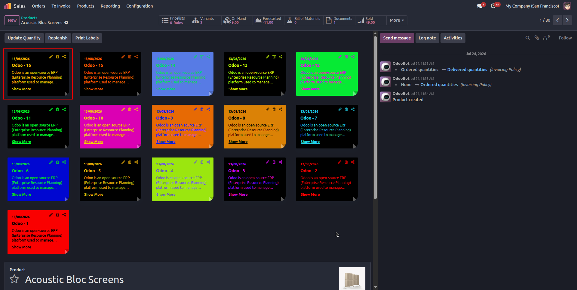The width and height of the screenshot is (577, 290).
Task: Share the Odoo - 13 note
Action: point(281,57)
